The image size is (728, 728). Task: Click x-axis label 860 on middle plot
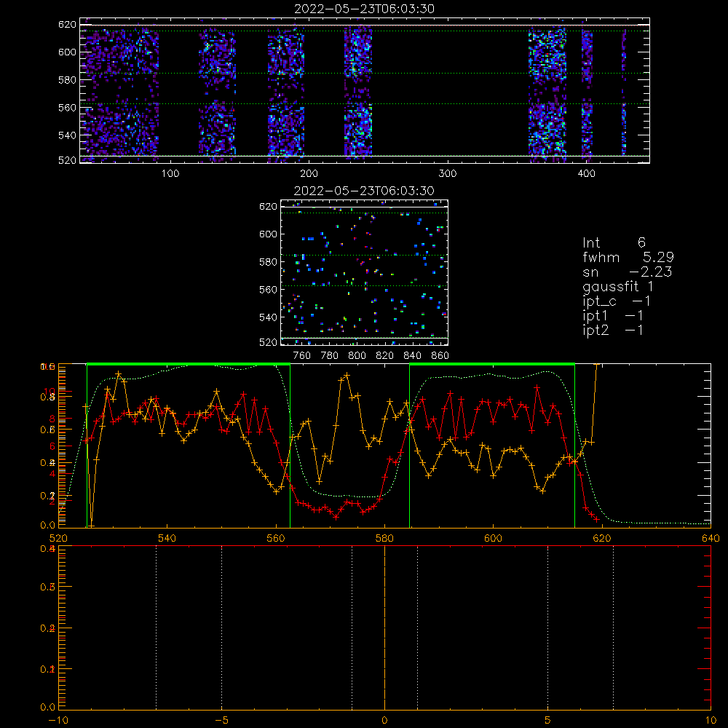pyautogui.click(x=440, y=356)
